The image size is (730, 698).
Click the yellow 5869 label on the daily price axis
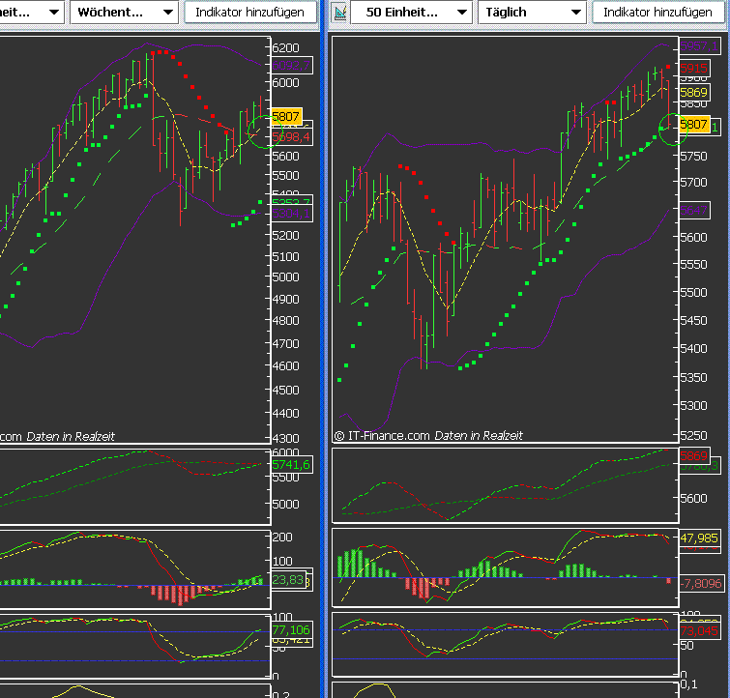694,92
